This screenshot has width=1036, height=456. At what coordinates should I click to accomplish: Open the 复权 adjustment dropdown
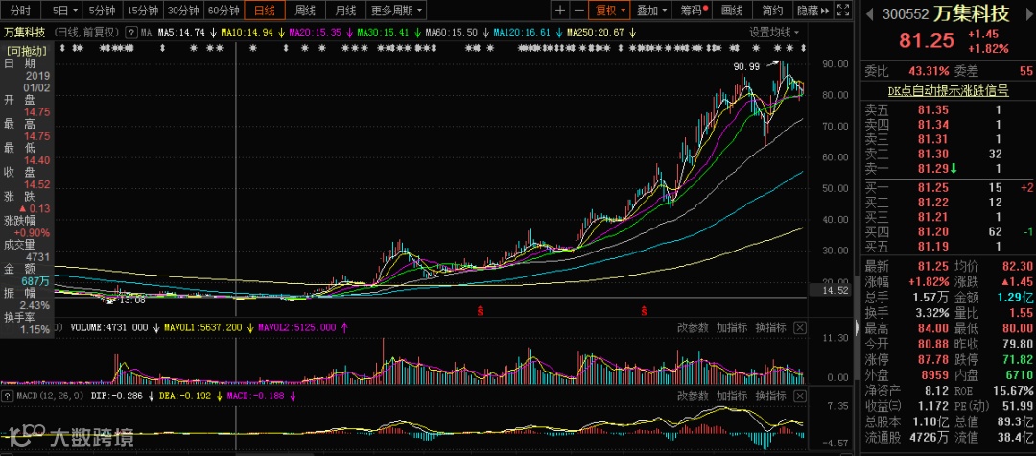(x=609, y=10)
